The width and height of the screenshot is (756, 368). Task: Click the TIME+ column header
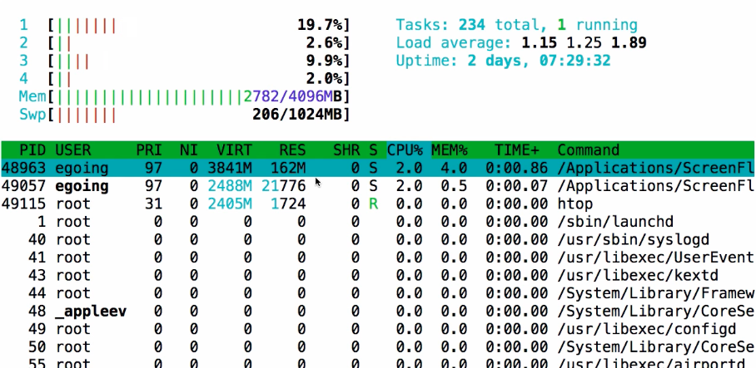(517, 150)
